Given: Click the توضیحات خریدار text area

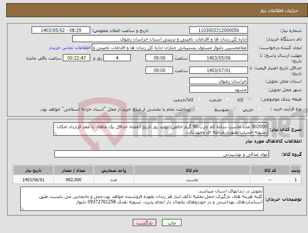Looking at the screenshot, I should point(142,199).
